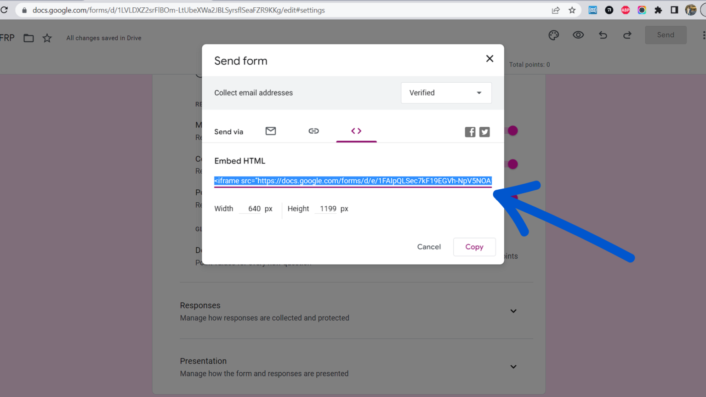This screenshot has height=397, width=706.
Task: Cancel the Send form dialog
Action: tap(428, 247)
